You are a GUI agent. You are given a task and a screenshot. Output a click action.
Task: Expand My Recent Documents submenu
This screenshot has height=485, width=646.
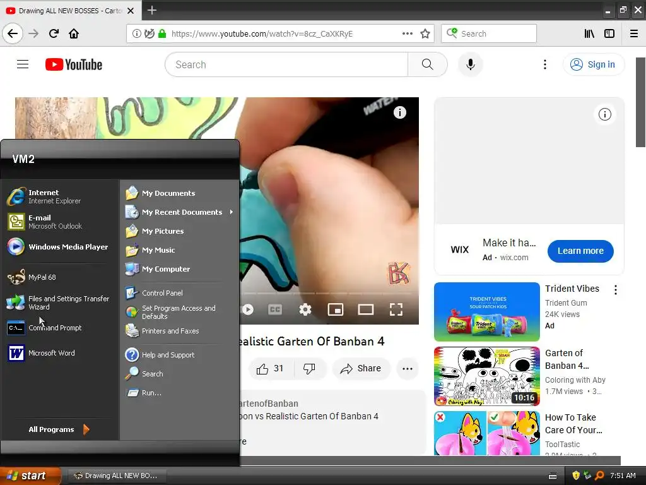pyautogui.click(x=180, y=212)
